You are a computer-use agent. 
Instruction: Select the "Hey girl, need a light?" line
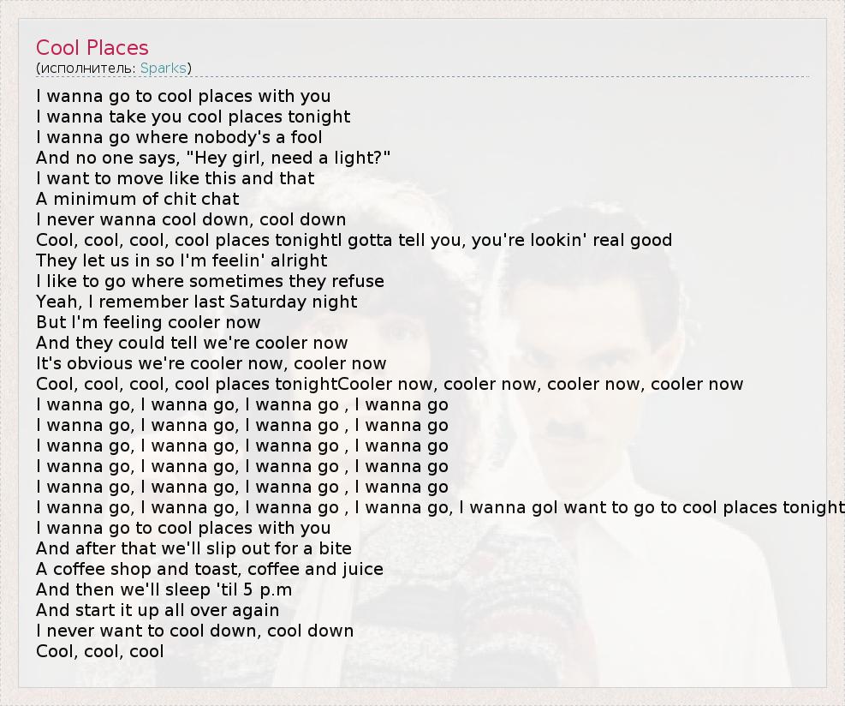[x=213, y=158]
